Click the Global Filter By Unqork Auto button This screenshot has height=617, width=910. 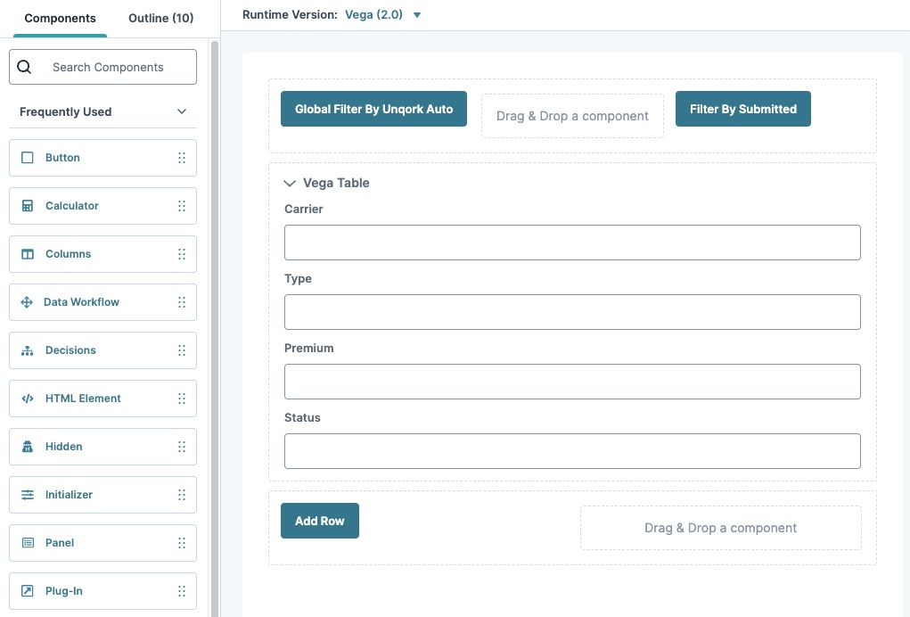pyautogui.click(x=373, y=109)
